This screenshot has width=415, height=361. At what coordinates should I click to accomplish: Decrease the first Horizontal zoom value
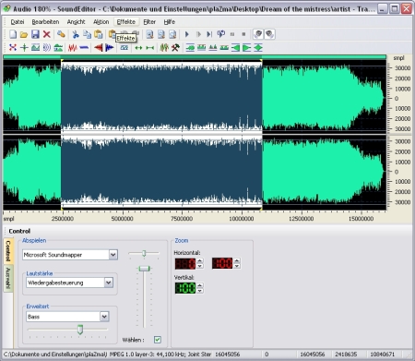[x=200, y=266]
